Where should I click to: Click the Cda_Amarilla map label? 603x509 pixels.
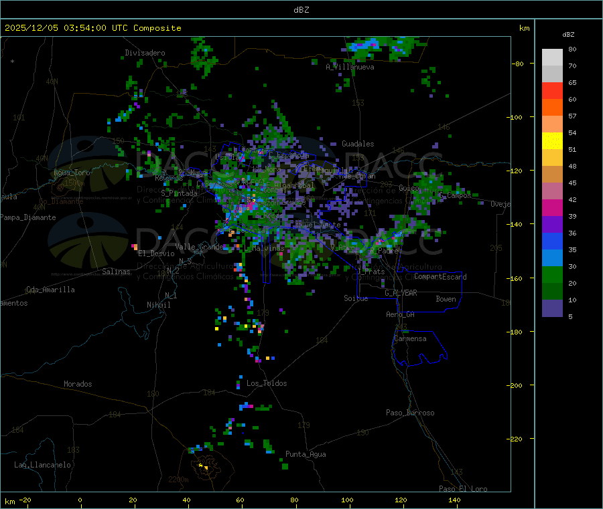tap(50, 290)
